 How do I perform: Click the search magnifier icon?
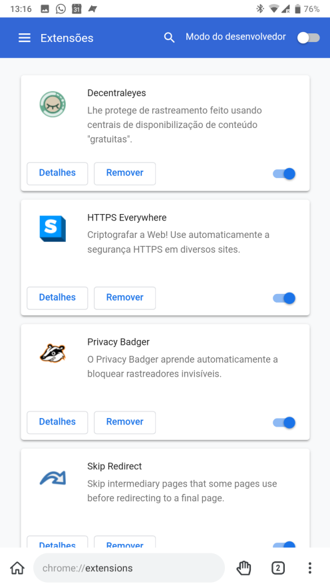point(169,37)
